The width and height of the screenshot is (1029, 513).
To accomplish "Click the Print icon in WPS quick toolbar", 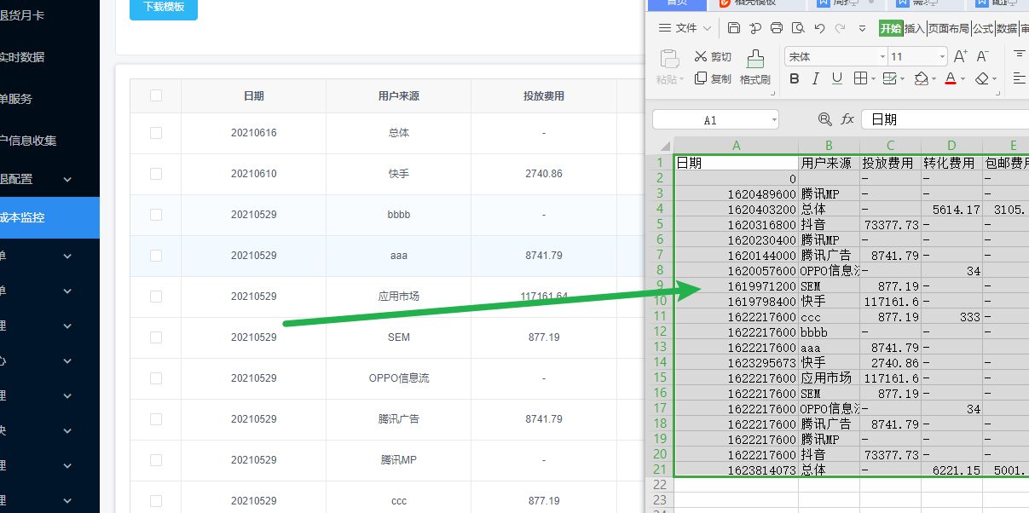I will point(777,28).
